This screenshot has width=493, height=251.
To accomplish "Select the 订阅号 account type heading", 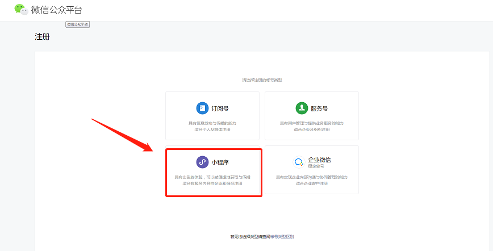I will (220, 108).
